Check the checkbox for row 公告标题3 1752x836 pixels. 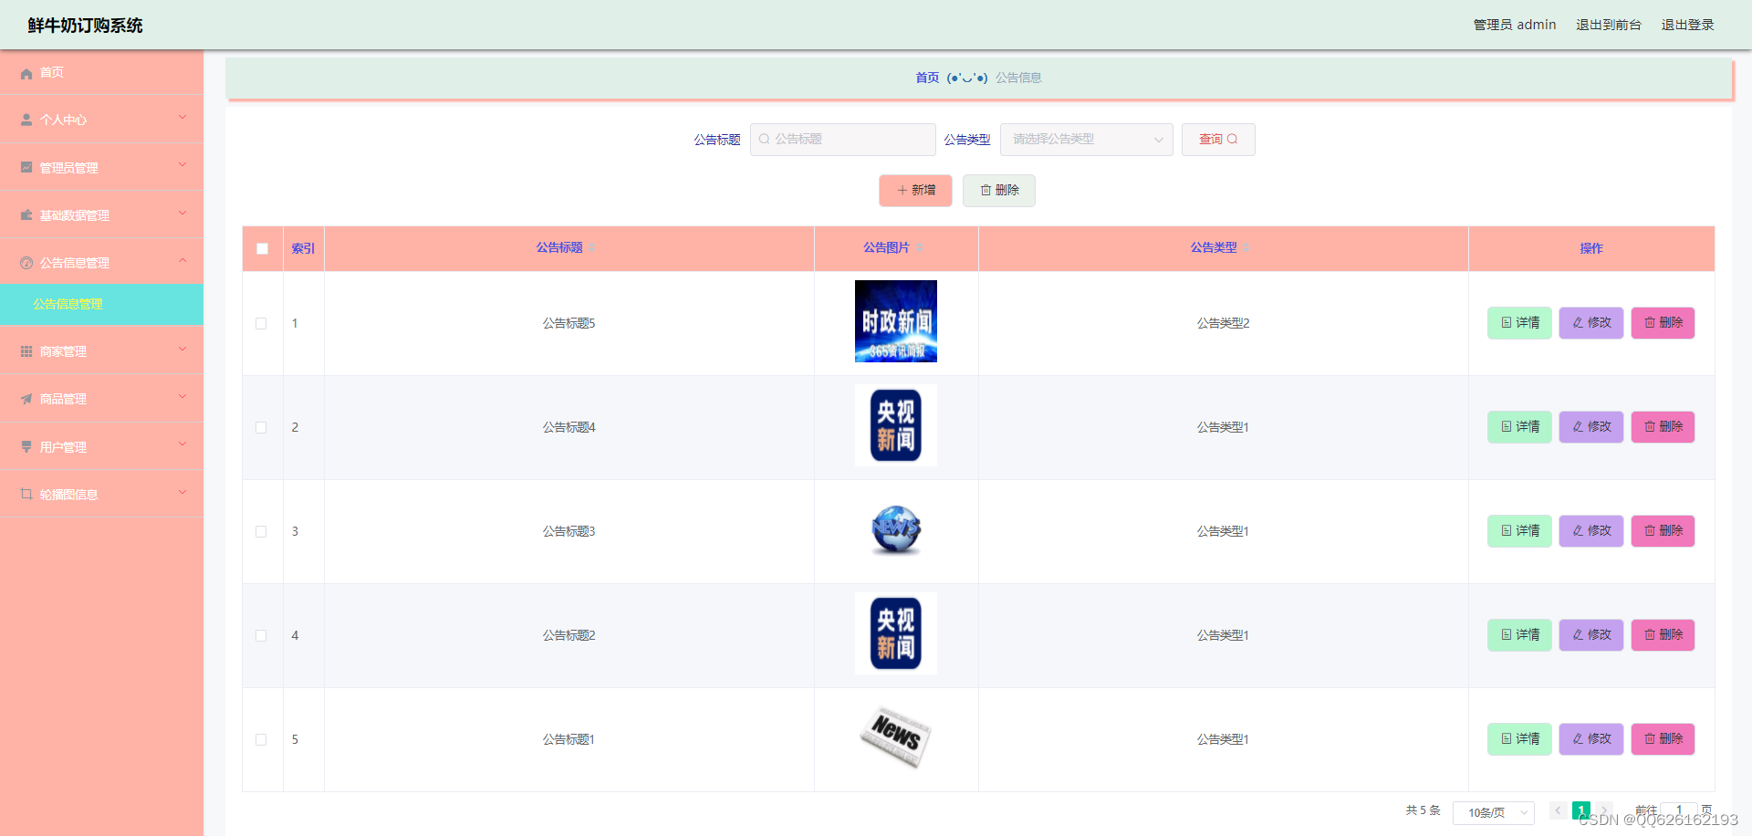point(261,531)
